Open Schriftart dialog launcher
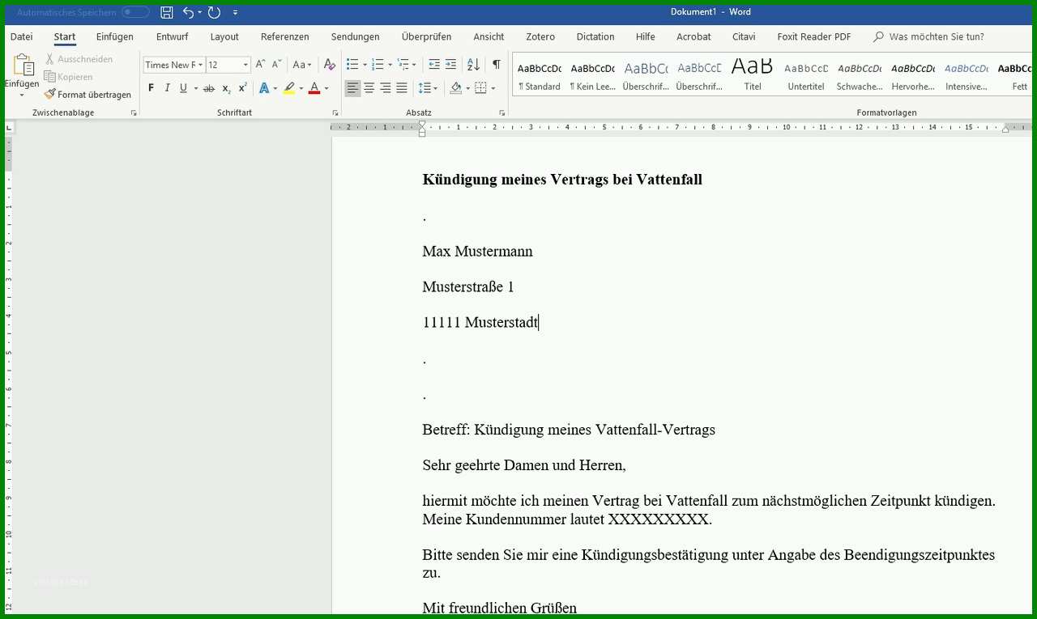The height and width of the screenshot is (619, 1037). (335, 113)
